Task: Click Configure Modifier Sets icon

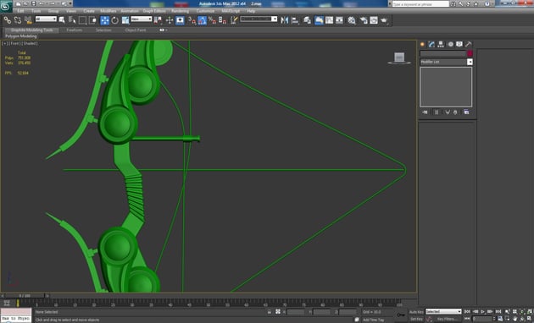Action: pyautogui.click(x=466, y=112)
